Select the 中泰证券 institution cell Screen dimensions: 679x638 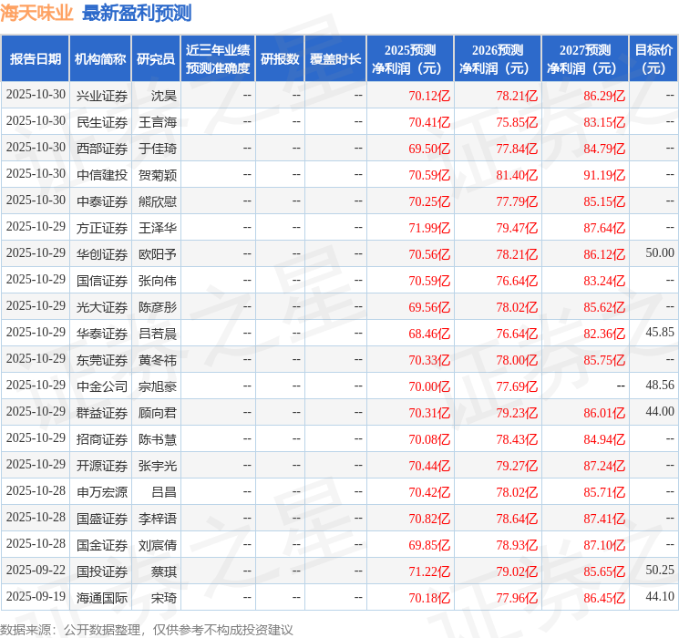[102, 201]
